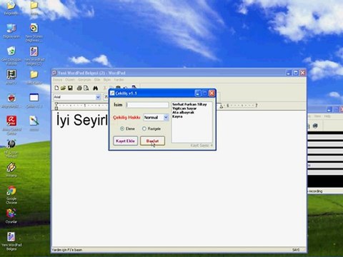This screenshot has height=257, width=343.
Task: Click the Kayıt Ekle button
Action: (x=125, y=141)
